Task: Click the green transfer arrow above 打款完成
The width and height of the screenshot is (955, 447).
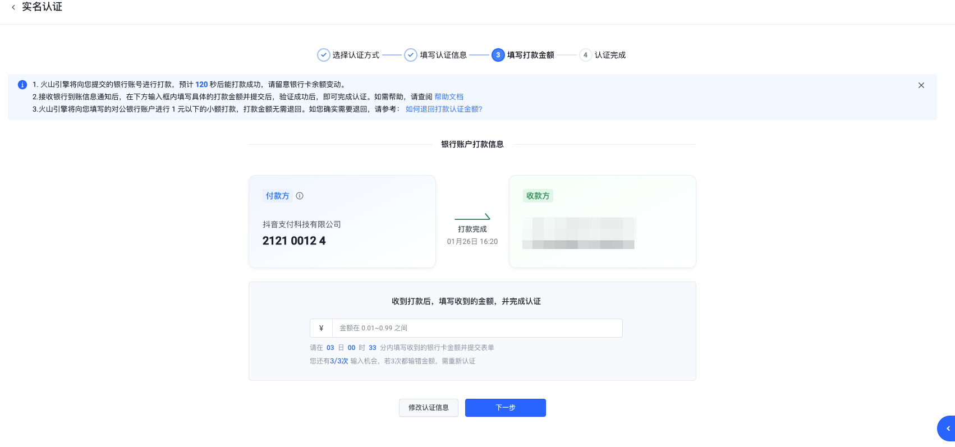Action: click(472, 217)
